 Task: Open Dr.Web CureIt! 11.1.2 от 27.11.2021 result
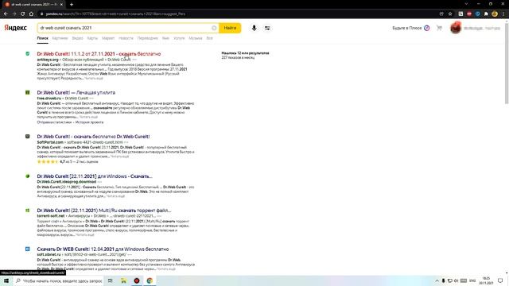click(99, 54)
